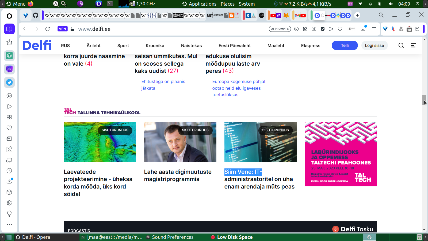Take a snapshot with the camera icon
Image resolution: width=428 pixels, height=241 pixels.
point(314,29)
